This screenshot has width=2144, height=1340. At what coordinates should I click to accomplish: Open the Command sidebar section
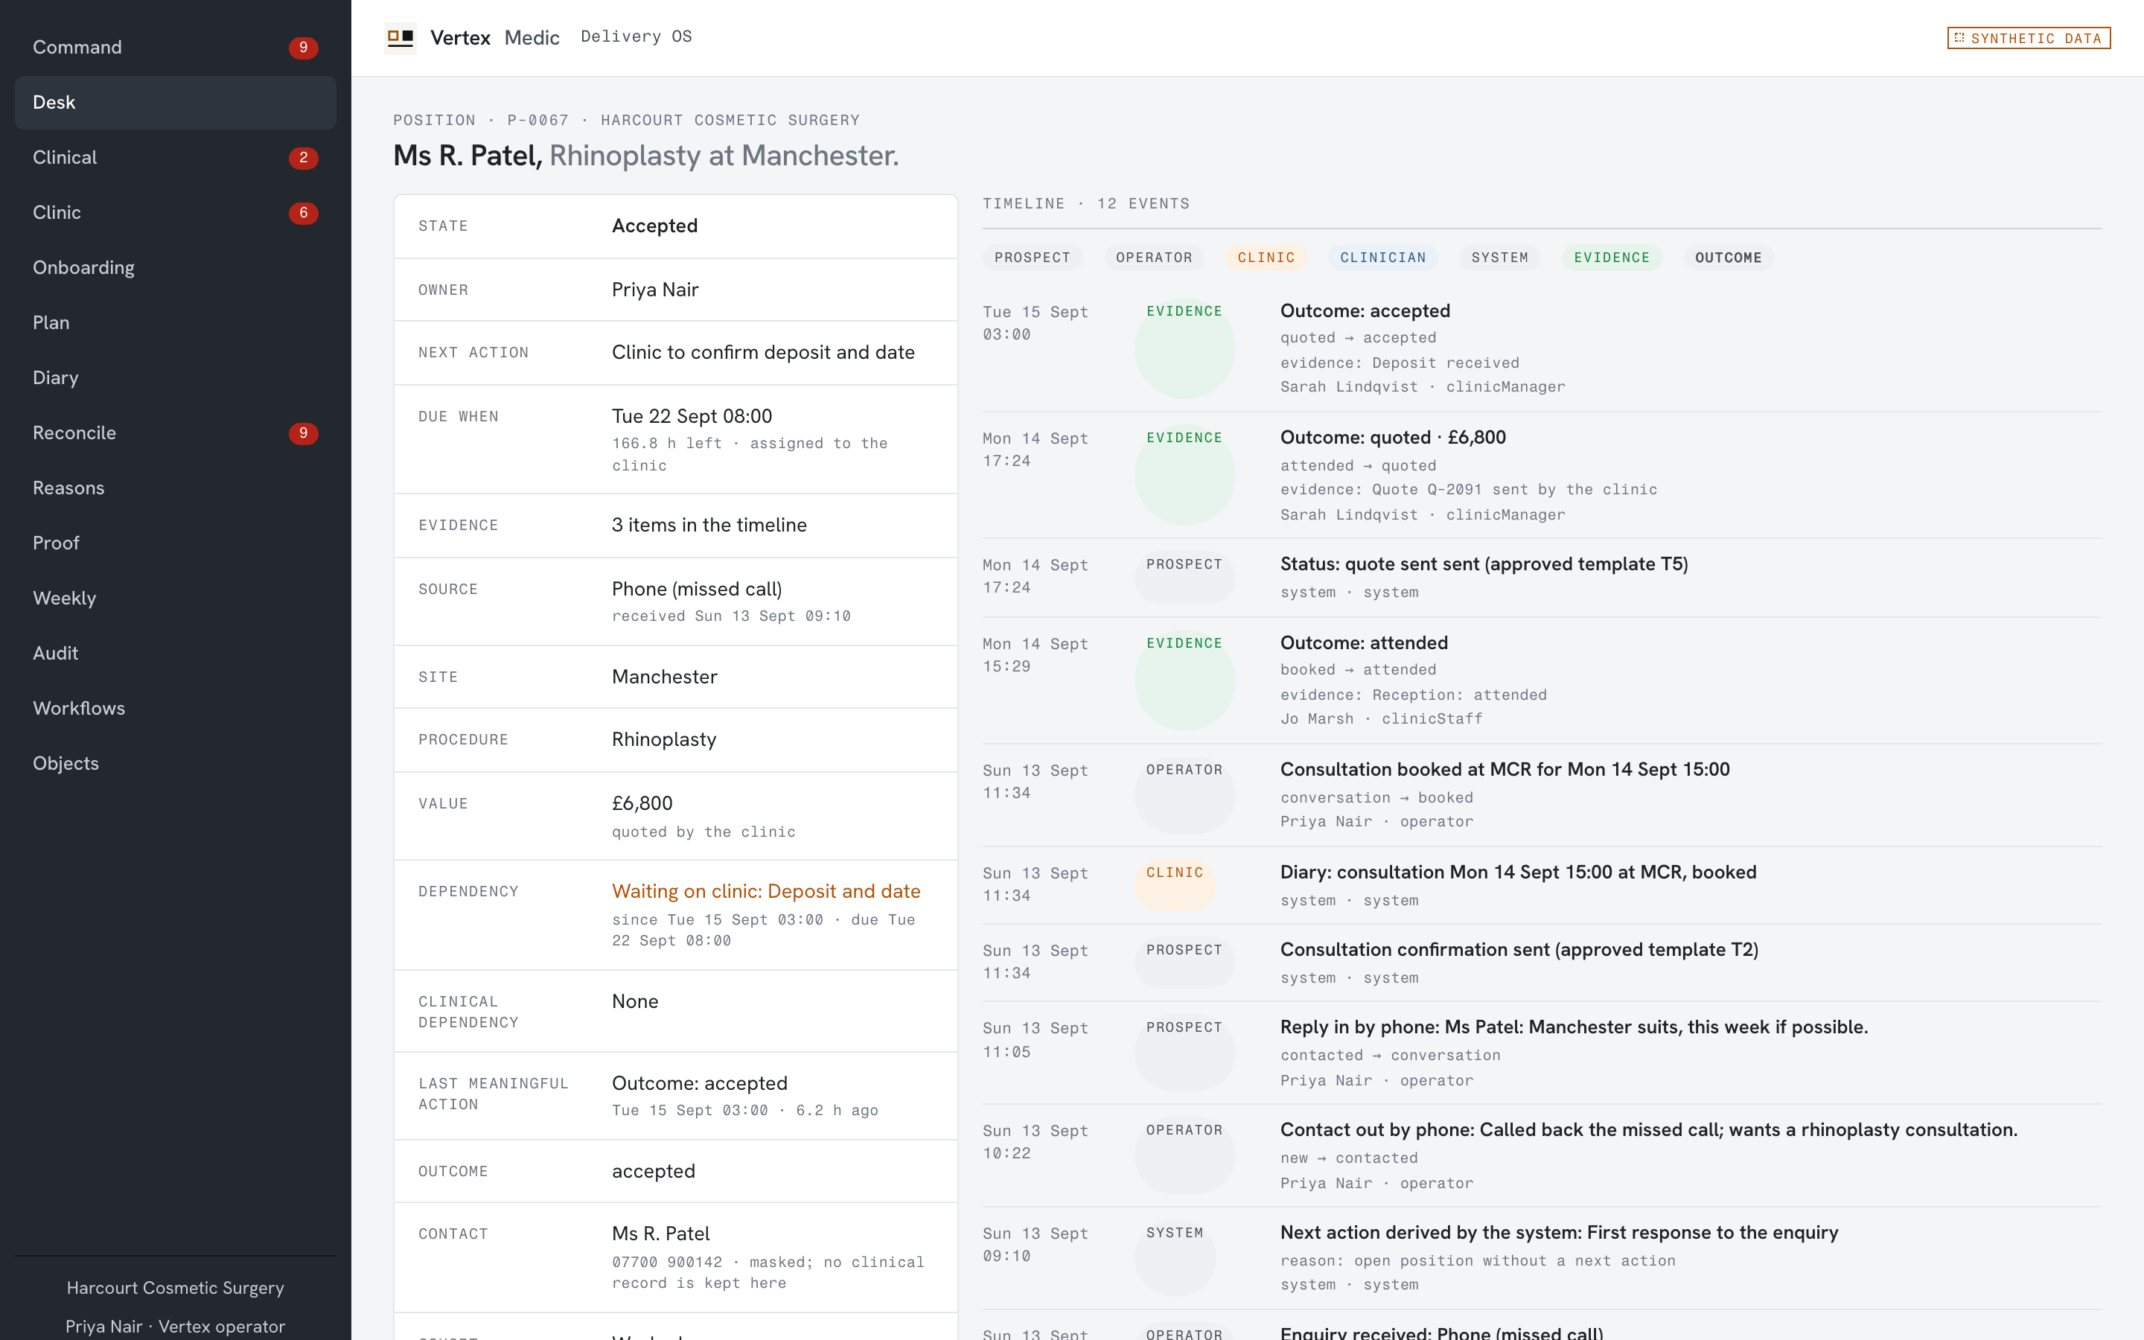(x=176, y=47)
